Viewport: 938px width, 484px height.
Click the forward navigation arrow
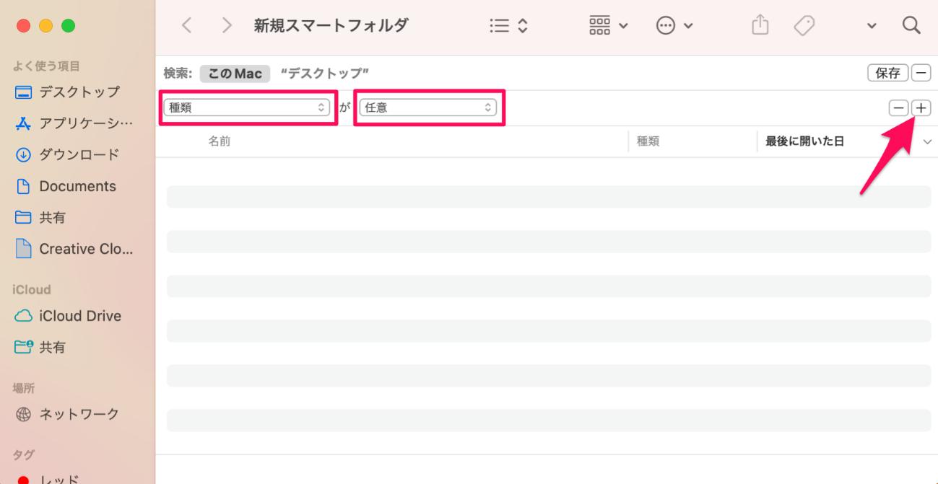tap(227, 26)
